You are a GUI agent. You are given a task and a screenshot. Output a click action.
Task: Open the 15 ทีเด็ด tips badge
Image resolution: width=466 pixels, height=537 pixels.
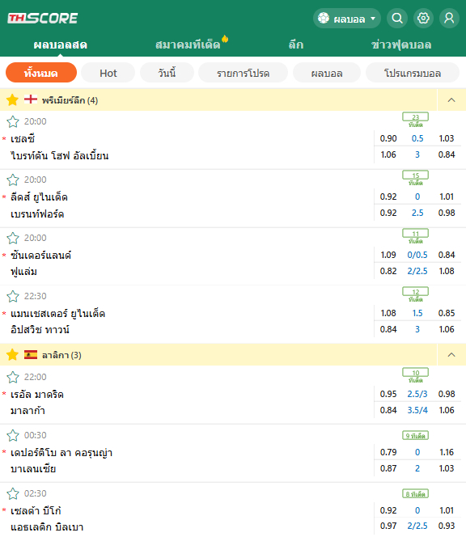pyautogui.click(x=415, y=178)
